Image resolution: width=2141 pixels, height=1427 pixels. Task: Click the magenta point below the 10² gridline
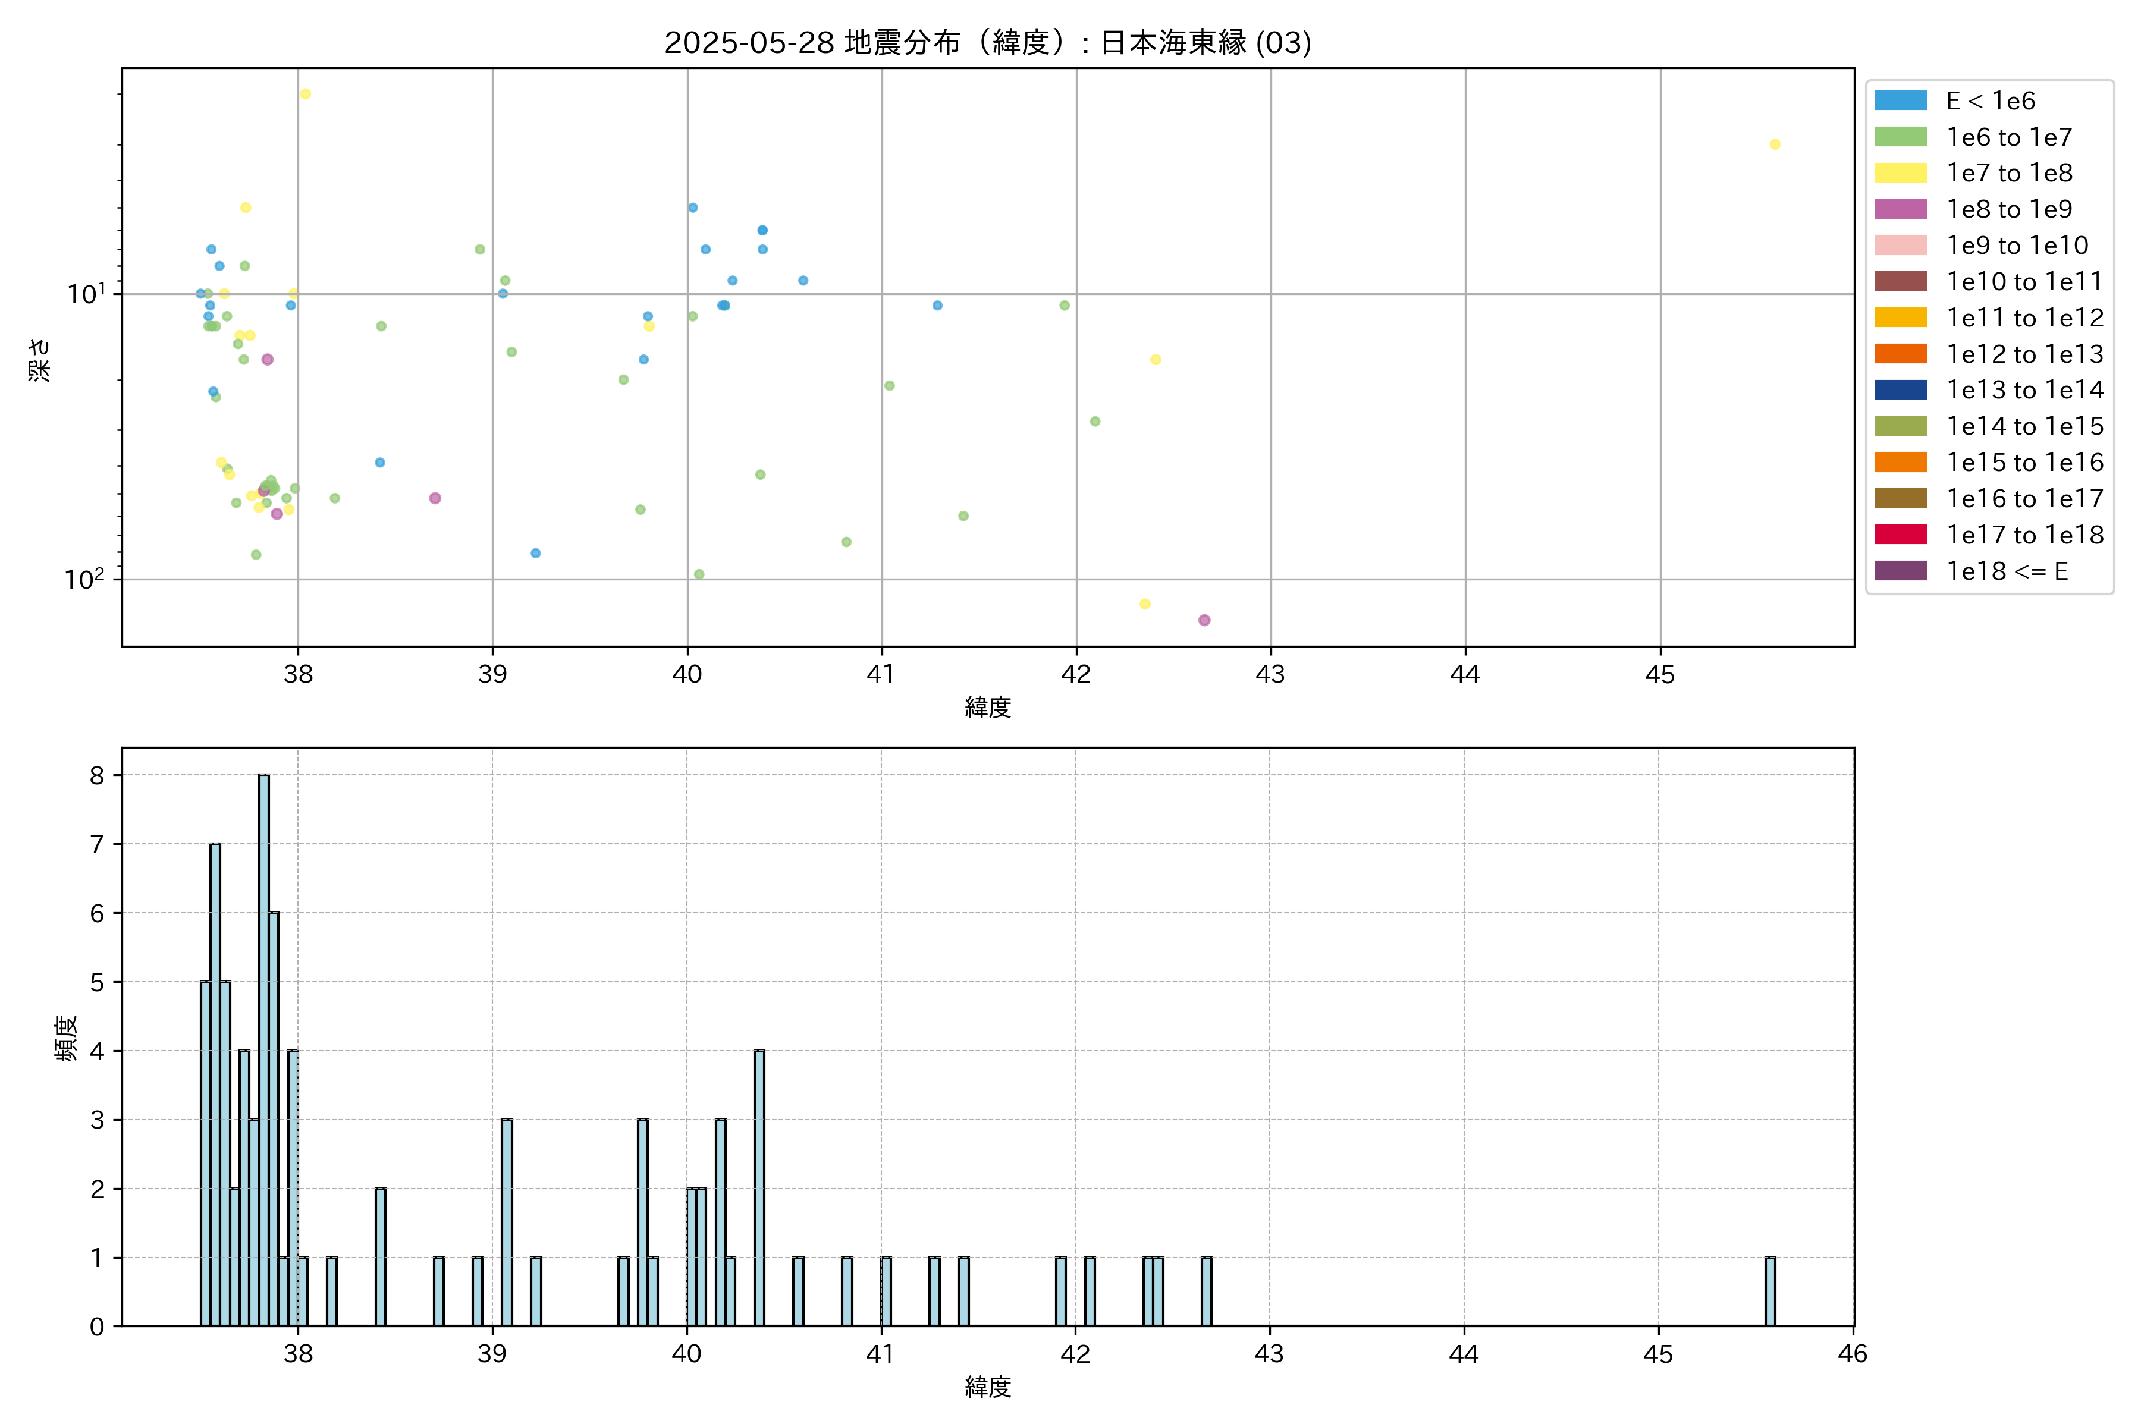[1204, 620]
